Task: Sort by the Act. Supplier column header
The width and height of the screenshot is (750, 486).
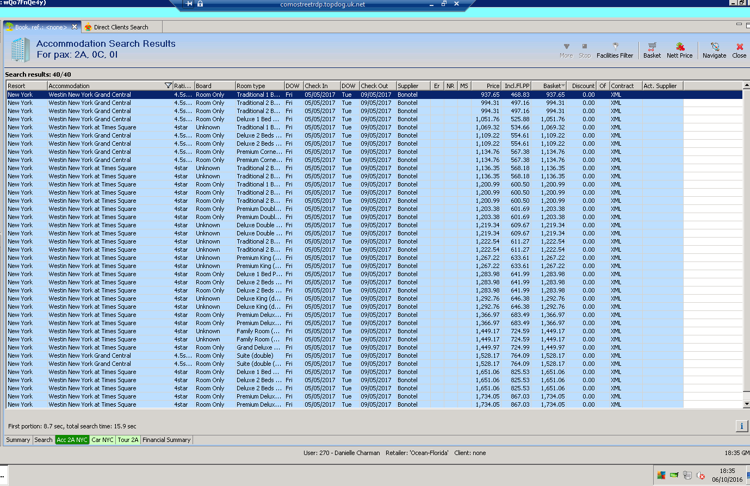Action: point(662,86)
